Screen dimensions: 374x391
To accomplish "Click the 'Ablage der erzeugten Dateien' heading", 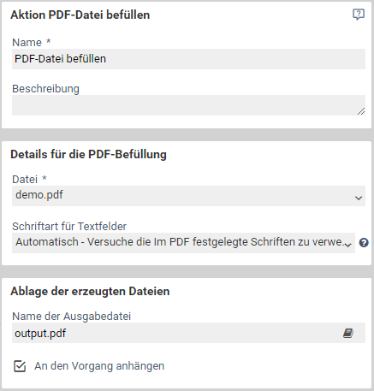I will (x=90, y=291).
